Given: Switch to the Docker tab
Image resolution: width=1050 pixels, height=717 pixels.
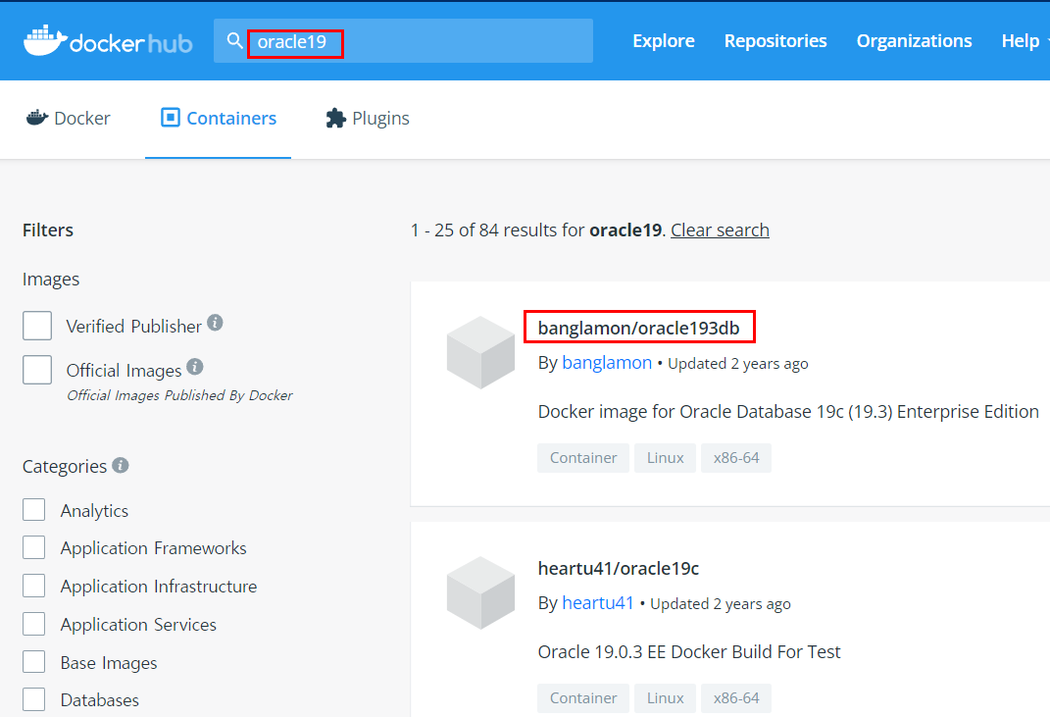Looking at the screenshot, I should coord(68,118).
